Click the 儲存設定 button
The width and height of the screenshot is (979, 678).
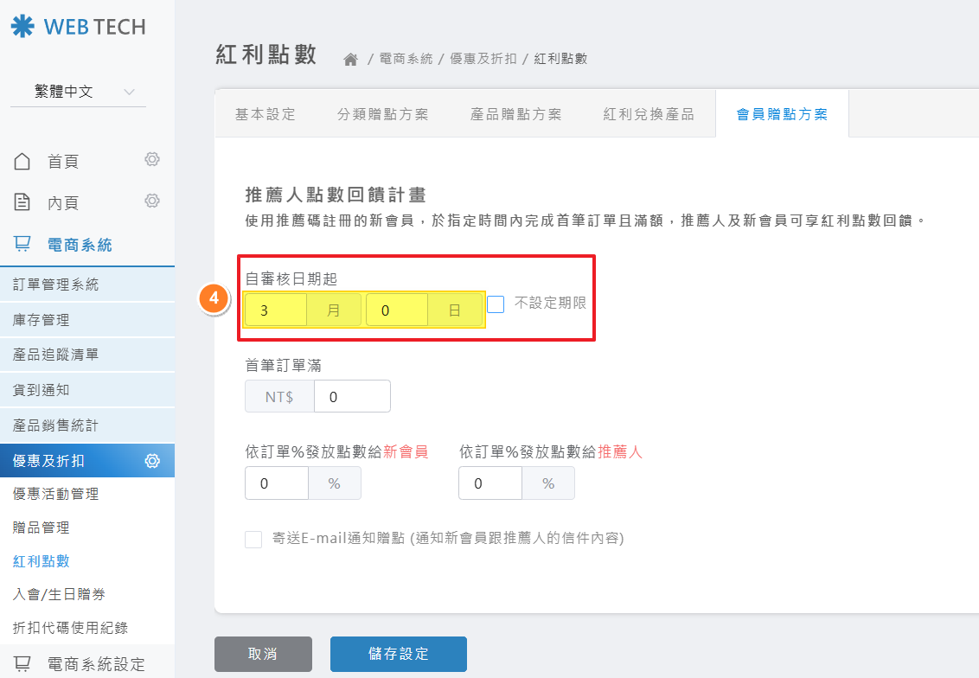[x=398, y=654]
